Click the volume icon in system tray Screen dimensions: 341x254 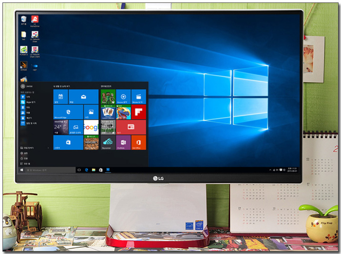(277, 170)
